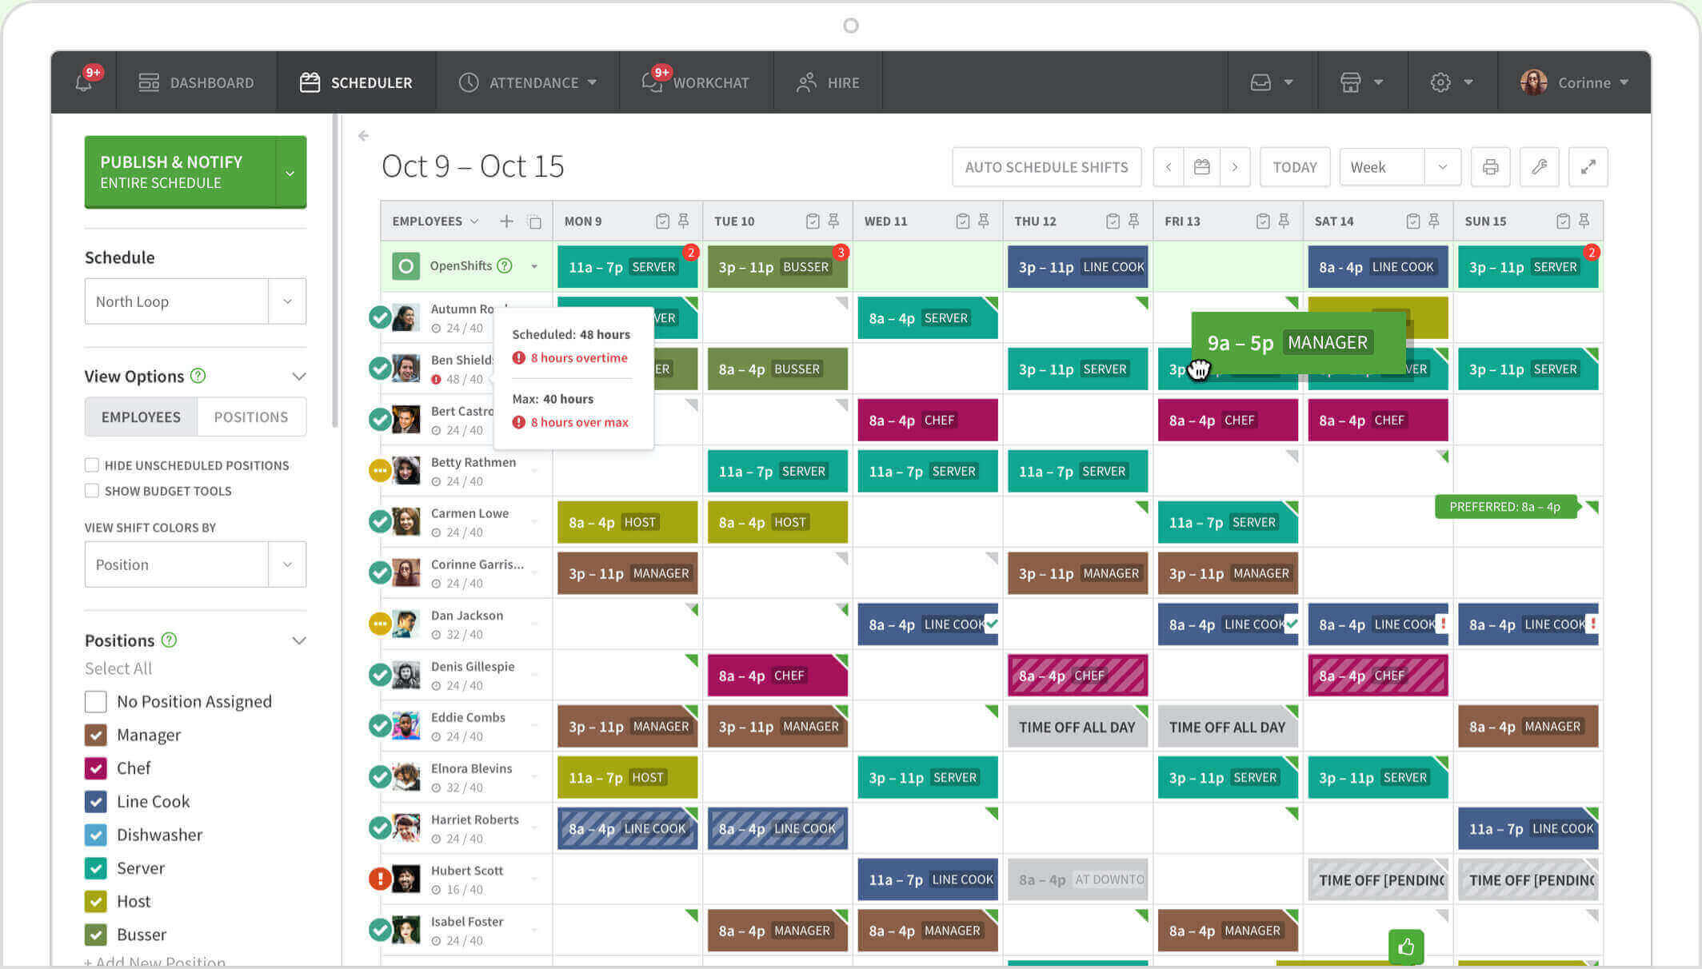The height and width of the screenshot is (969, 1702).
Task: Expand the View Options section
Action: 302,377
